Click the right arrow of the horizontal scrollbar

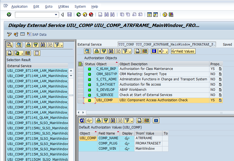pyautogui.click(x=83, y=113)
